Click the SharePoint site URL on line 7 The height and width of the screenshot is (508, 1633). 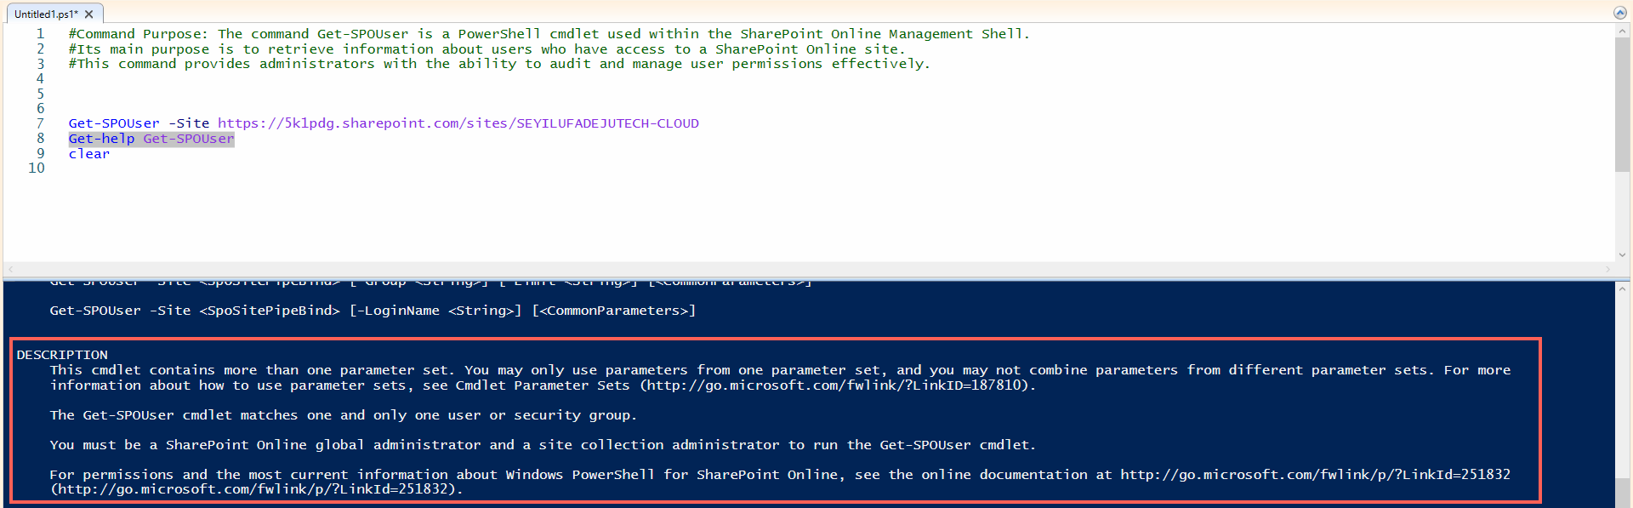click(458, 123)
